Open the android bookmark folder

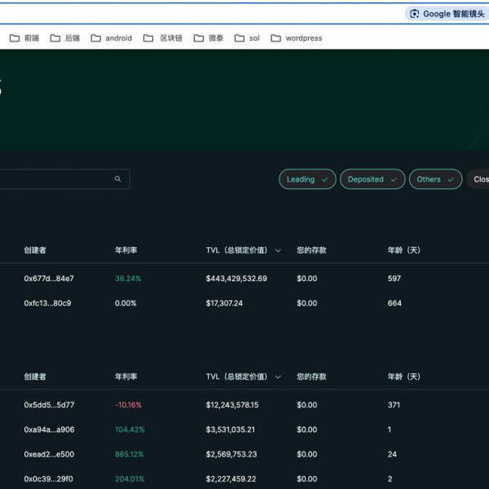click(112, 38)
